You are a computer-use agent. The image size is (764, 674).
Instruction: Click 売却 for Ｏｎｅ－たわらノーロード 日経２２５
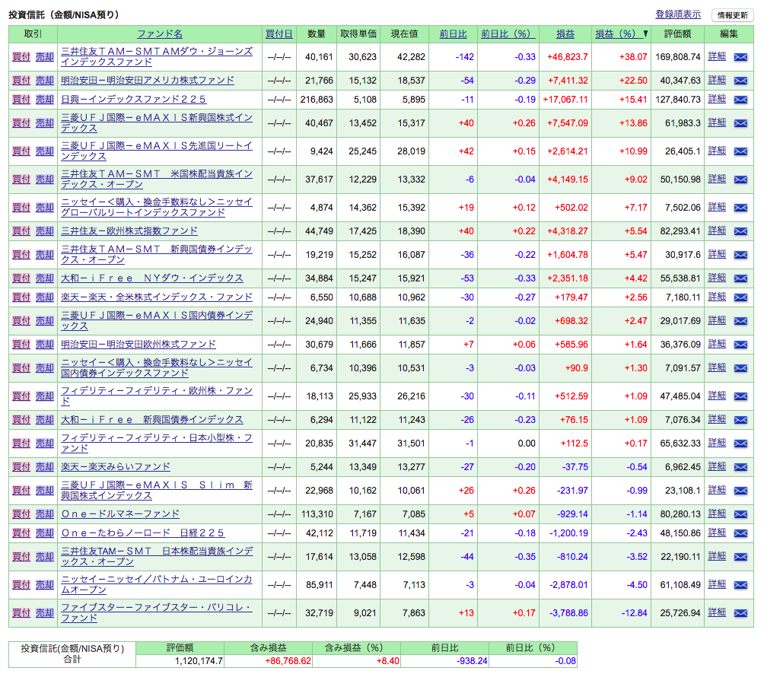(43, 533)
